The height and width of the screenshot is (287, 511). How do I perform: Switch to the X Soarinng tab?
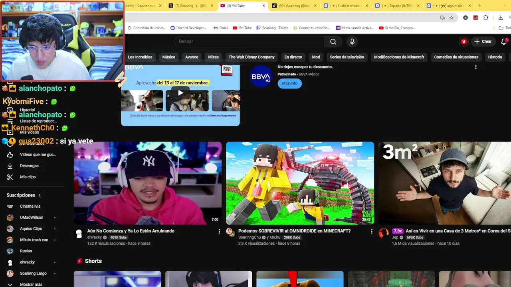[x=190, y=6]
